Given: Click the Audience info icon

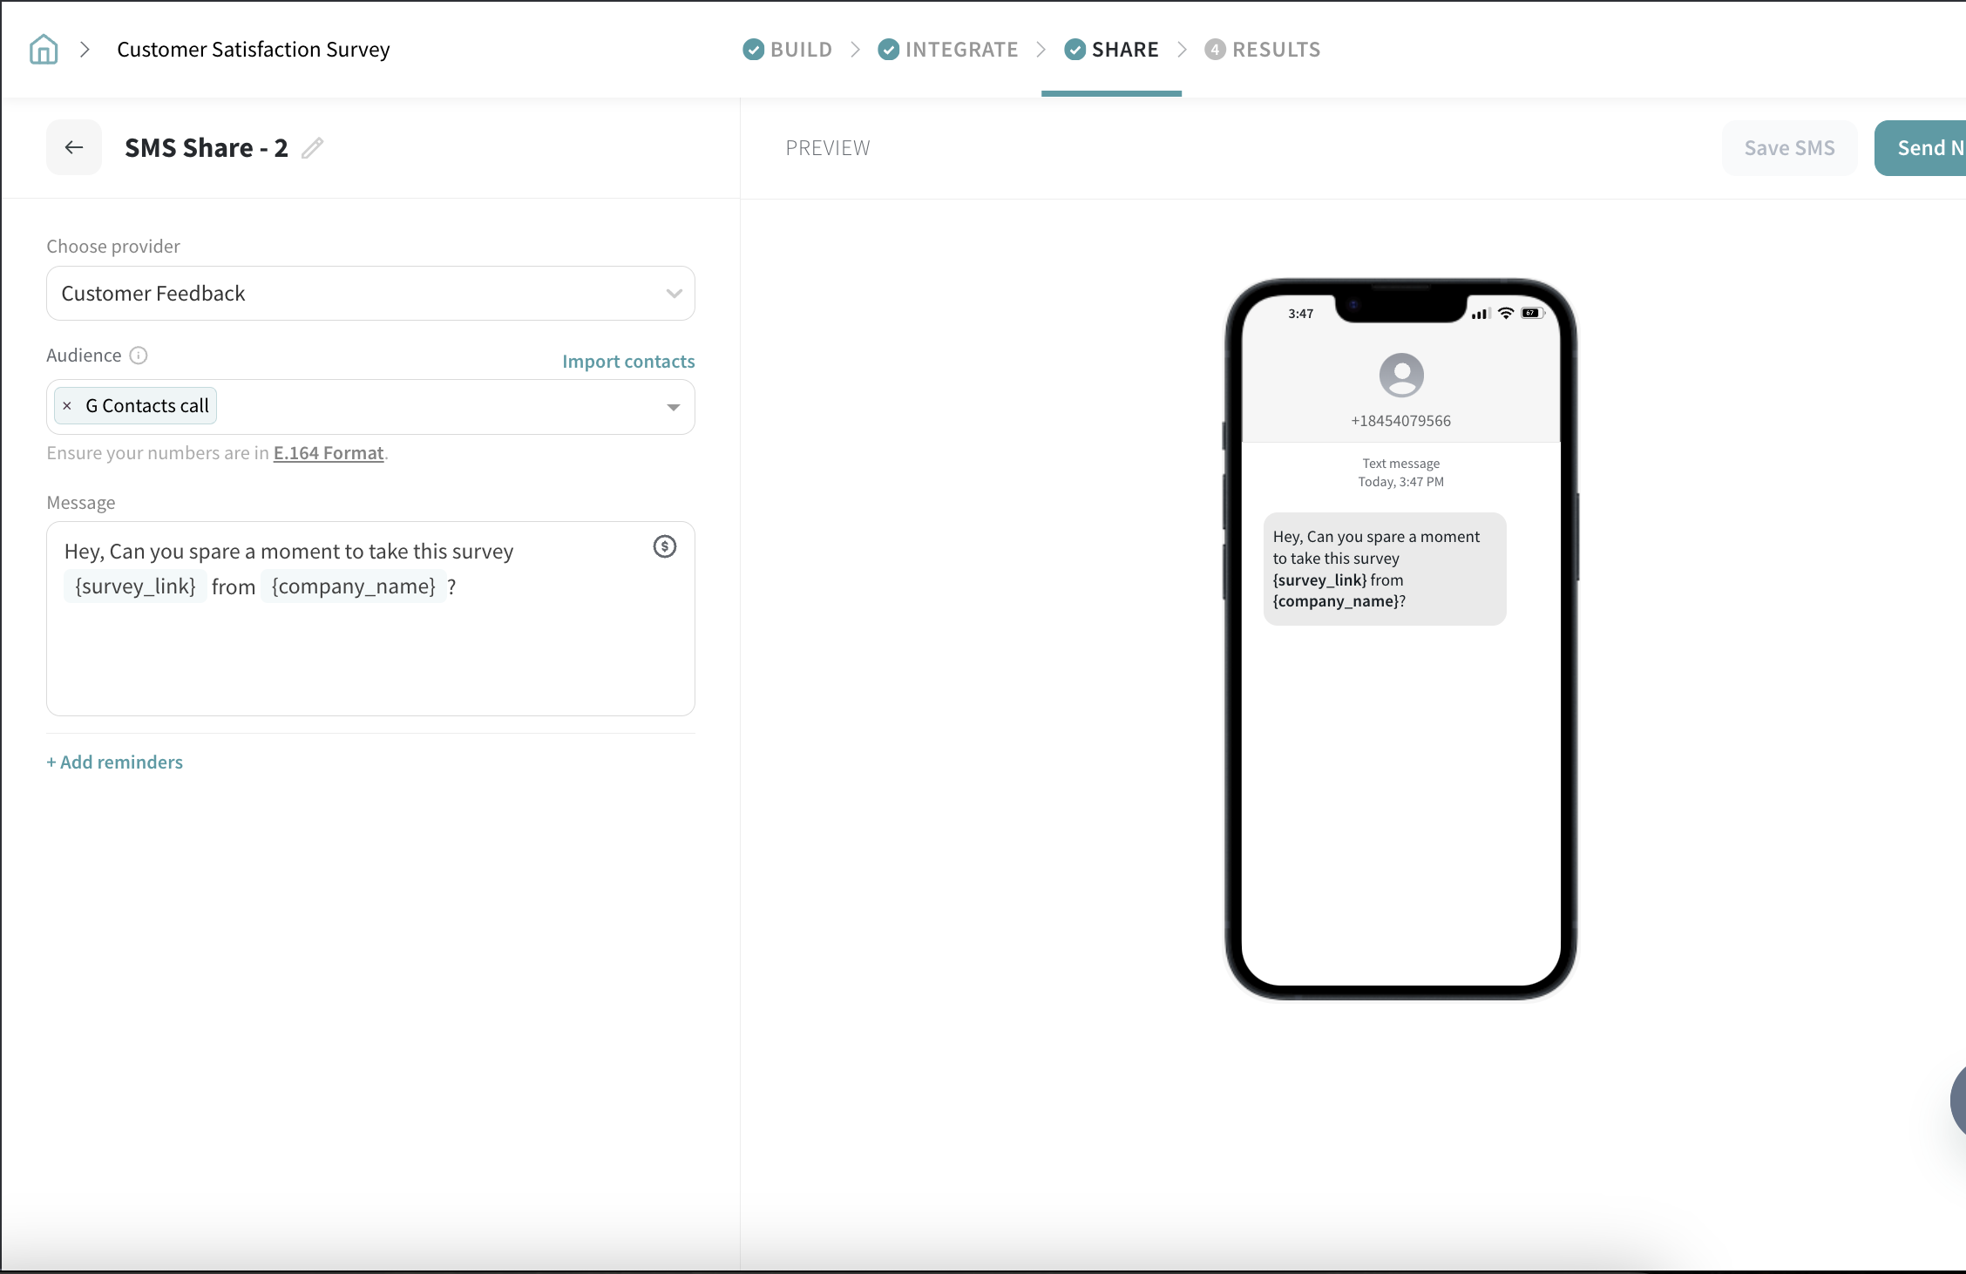Looking at the screenshot, I should [139, 356].
